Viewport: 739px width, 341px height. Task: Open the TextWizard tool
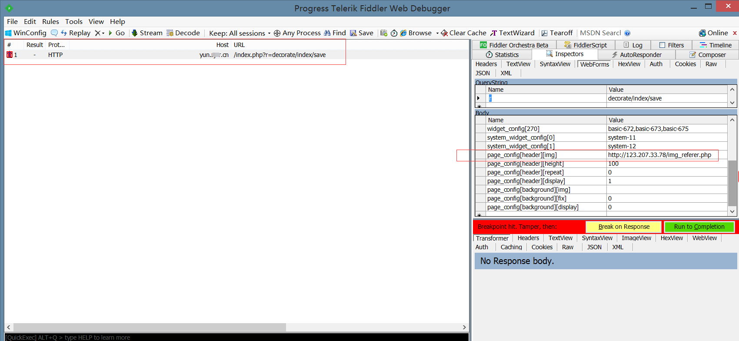513,33
